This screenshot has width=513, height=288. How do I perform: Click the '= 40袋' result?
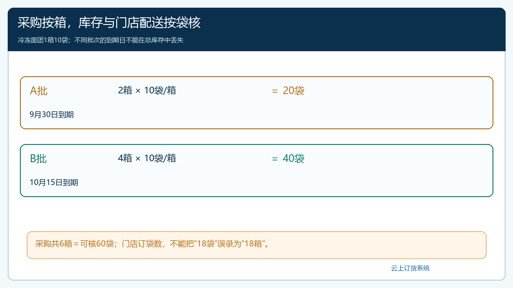288,158
